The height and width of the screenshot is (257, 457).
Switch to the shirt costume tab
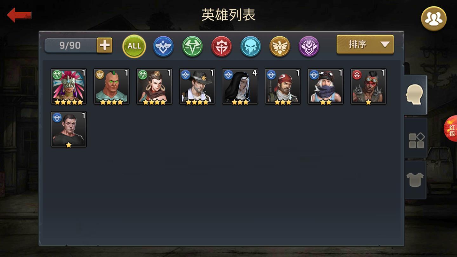pos(415,180)
